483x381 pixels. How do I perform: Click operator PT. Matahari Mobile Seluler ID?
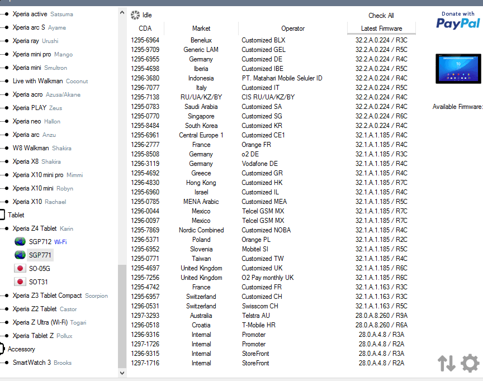pos(282,78)
